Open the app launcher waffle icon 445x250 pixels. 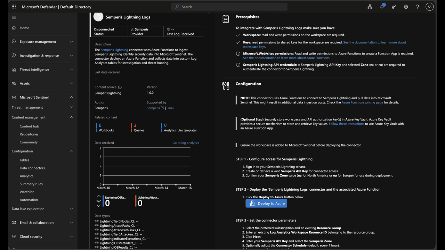point(14,7)
